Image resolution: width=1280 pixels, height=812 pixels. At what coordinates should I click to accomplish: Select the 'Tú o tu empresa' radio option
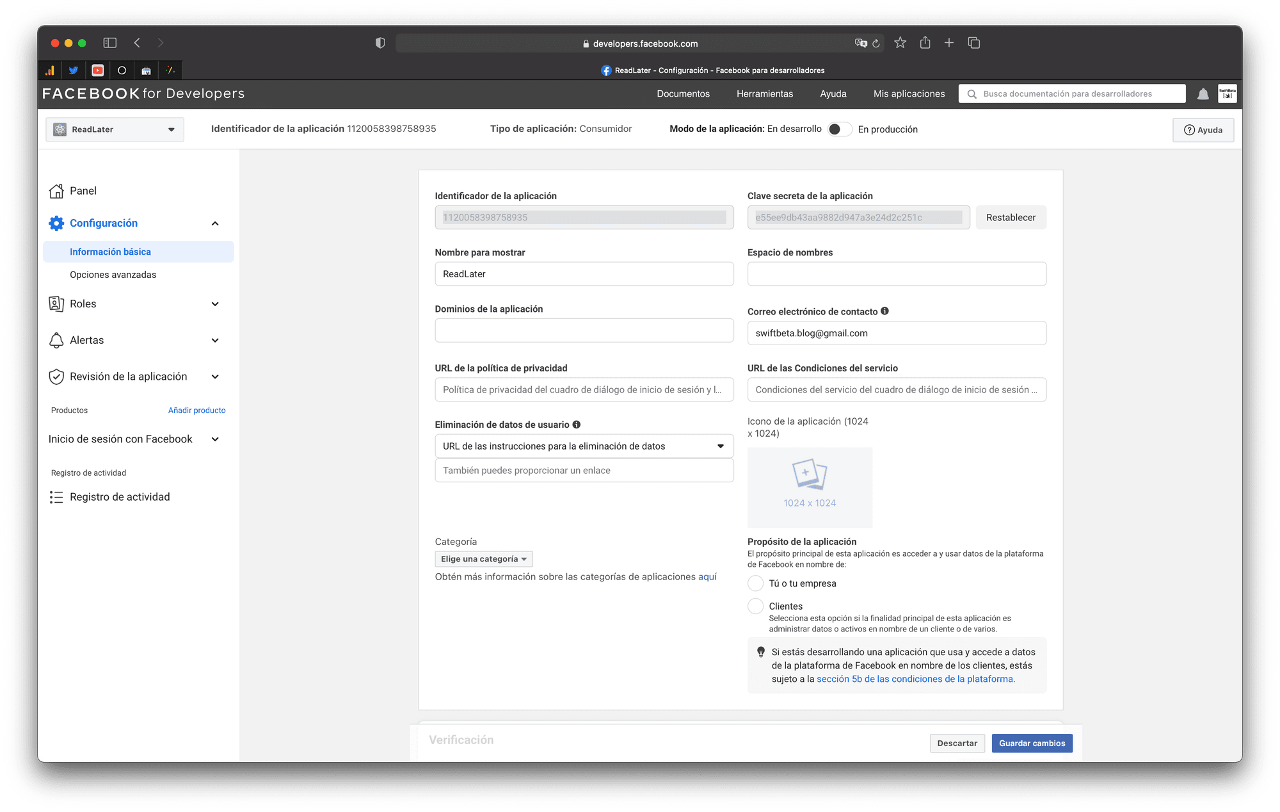756,583
